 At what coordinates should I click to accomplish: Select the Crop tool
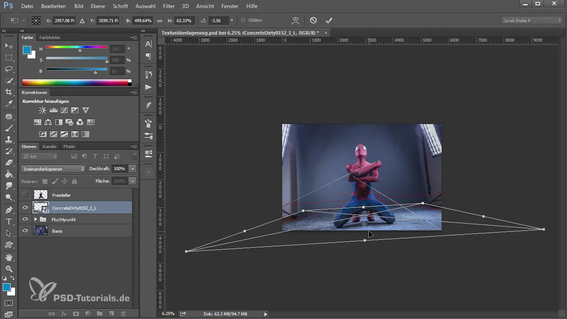point(8,92)
